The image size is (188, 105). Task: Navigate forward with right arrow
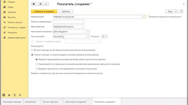pos(46,4)
